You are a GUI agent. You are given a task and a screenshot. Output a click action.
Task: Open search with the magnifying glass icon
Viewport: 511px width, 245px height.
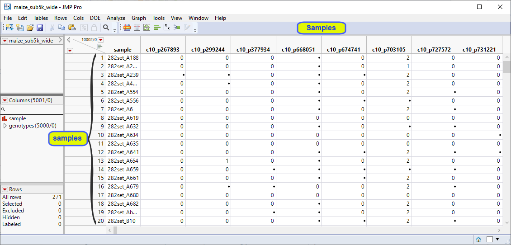[106, 28]
